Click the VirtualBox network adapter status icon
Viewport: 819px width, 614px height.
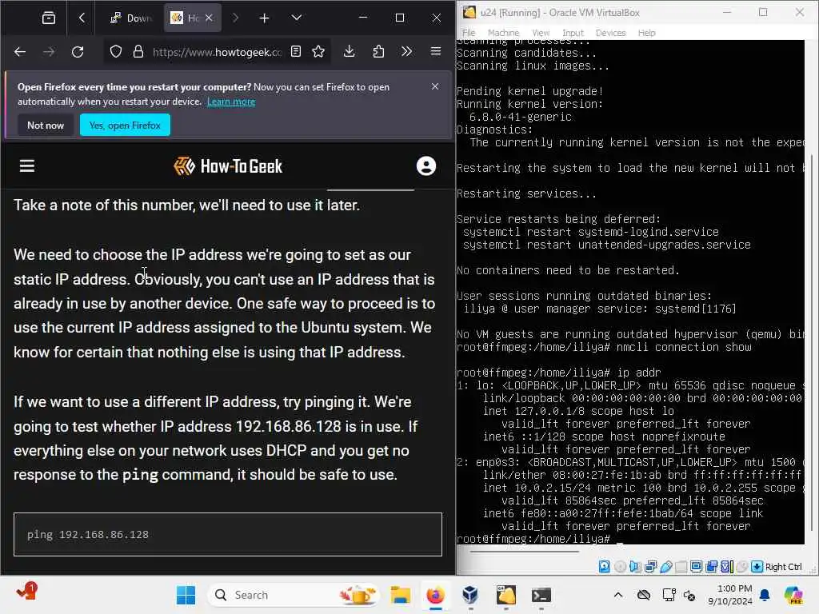[x=650, y=567]
